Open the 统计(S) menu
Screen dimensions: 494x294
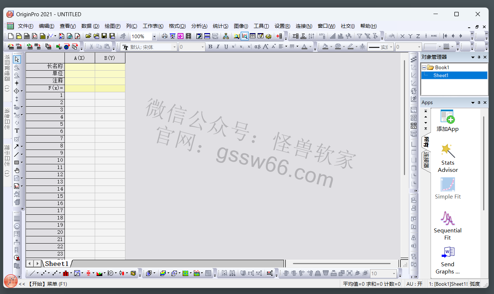click(221, 26)
